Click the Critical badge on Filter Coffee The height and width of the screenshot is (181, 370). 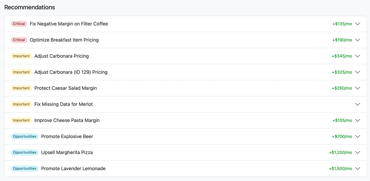click(19, 24)
